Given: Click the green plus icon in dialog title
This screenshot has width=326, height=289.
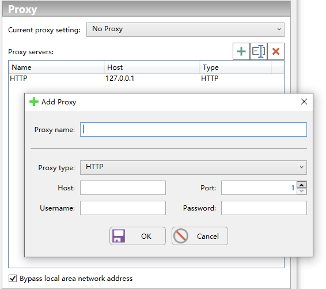Looking at the screenshot, I should [x=33, y=102].
